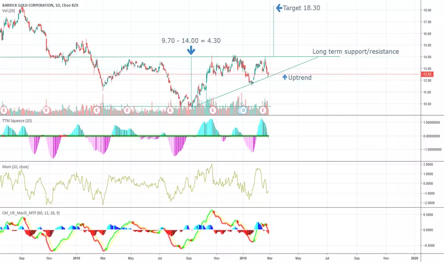Click the dividend D marker on chart
The height and width of the screenshot is (262, 444).
point(243,110)
